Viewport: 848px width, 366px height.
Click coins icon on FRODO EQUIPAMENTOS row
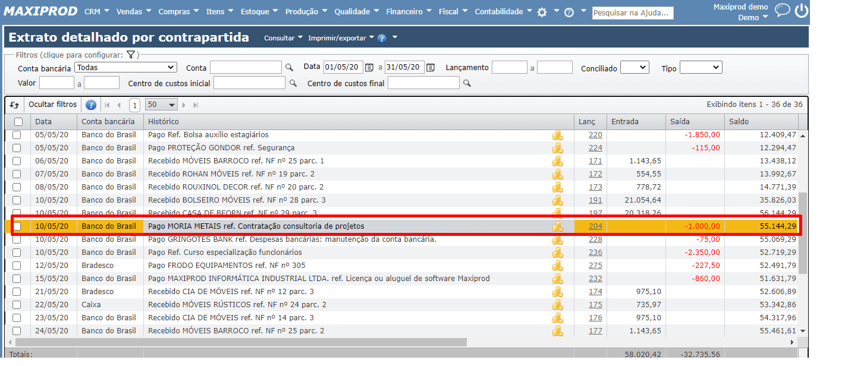[x=558, y=266]
